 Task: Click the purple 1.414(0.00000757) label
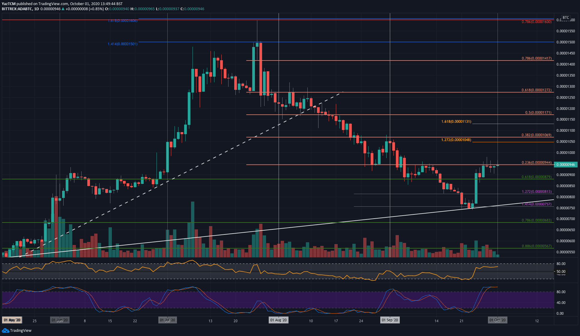(537, 204)
